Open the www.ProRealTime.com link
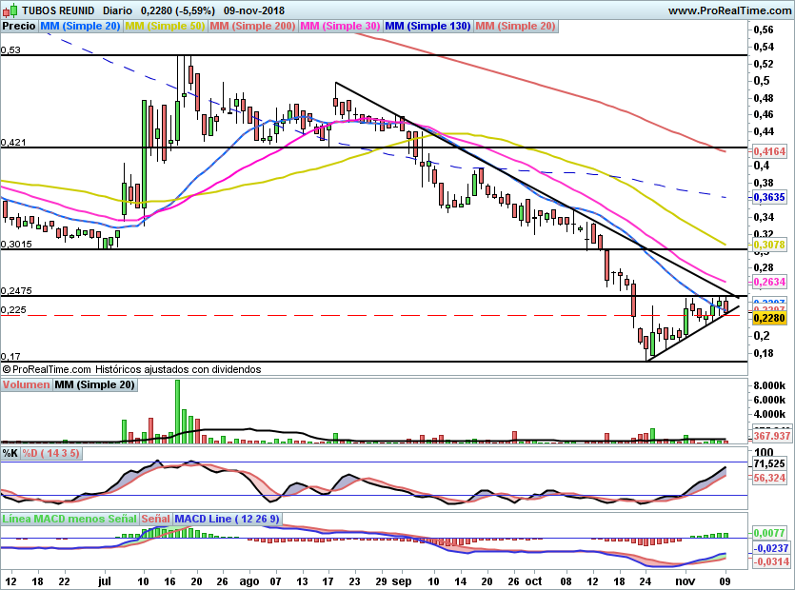 [x=729, y=10]
